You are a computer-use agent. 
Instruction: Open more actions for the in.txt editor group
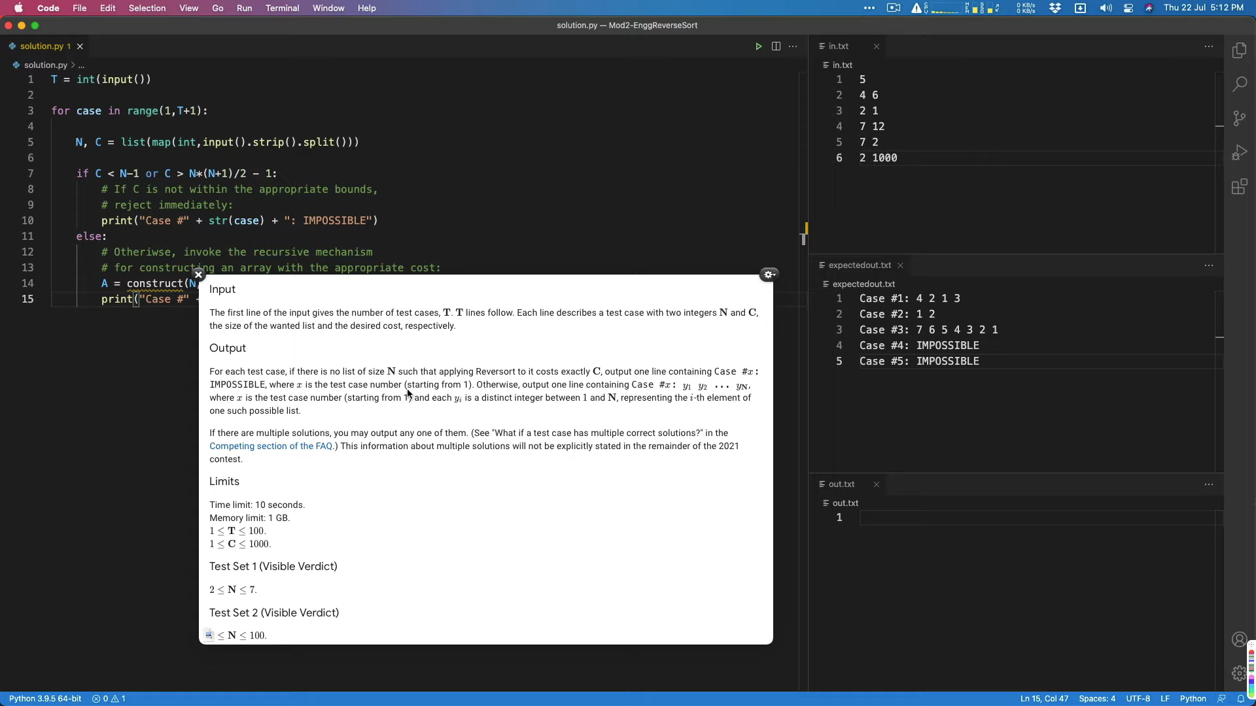click(1208, 46)
